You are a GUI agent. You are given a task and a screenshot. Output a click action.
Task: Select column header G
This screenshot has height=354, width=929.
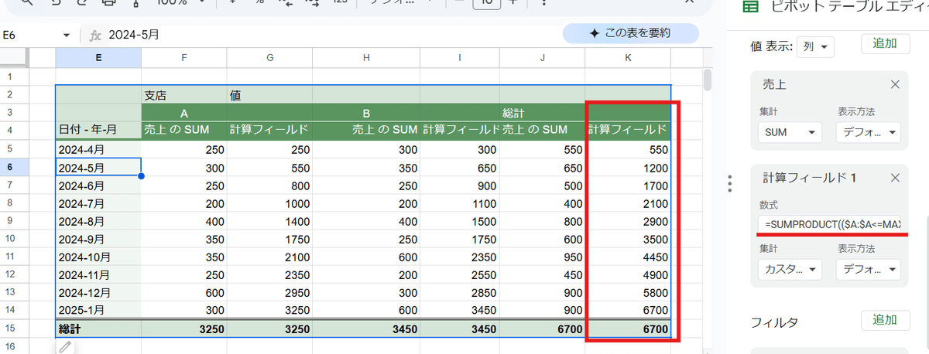(x=269, y=57)
